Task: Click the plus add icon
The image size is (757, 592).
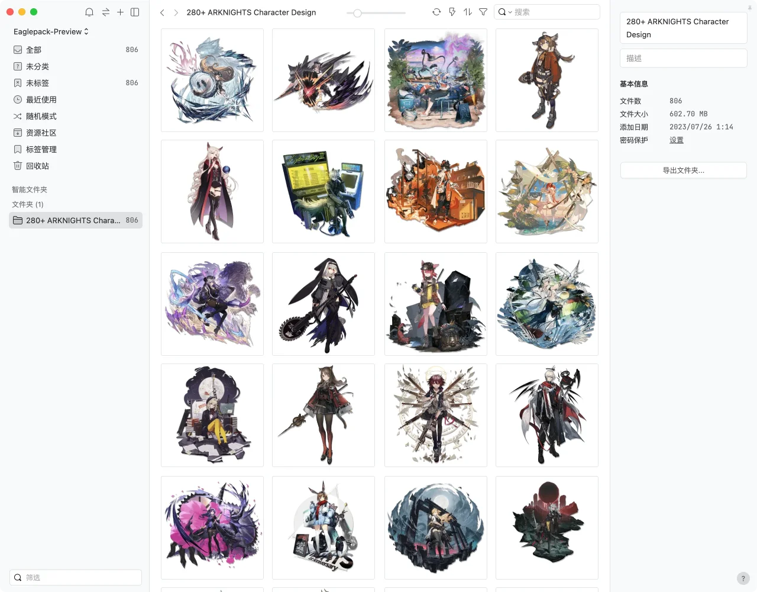Action: pos(120,12)
